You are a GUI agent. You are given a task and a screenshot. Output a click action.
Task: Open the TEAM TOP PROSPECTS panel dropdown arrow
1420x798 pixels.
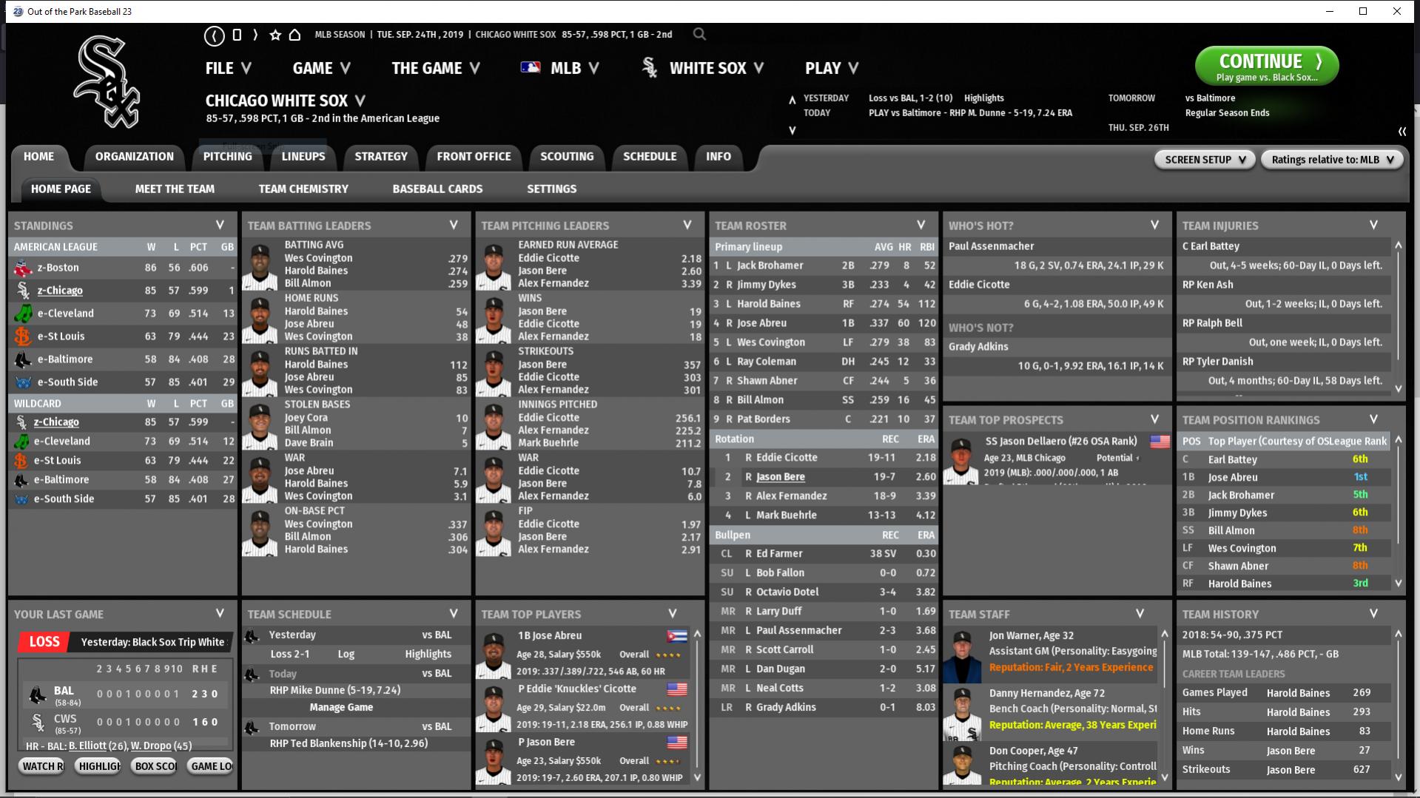point(1155,420)
